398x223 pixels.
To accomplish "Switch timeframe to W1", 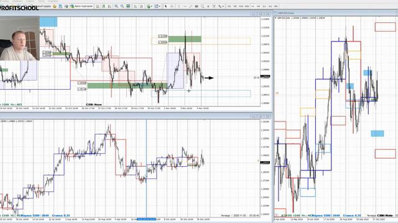I will (x=270, y=6).
